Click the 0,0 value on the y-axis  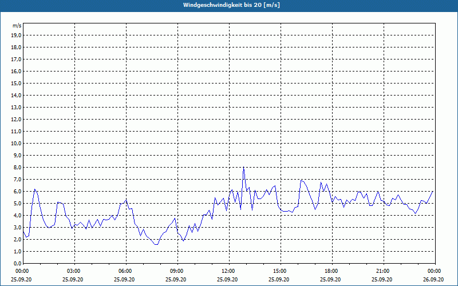(x=17, y=263)
